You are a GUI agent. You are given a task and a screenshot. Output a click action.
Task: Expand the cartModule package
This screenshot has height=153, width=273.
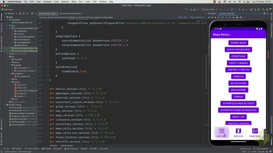[12, 31]
